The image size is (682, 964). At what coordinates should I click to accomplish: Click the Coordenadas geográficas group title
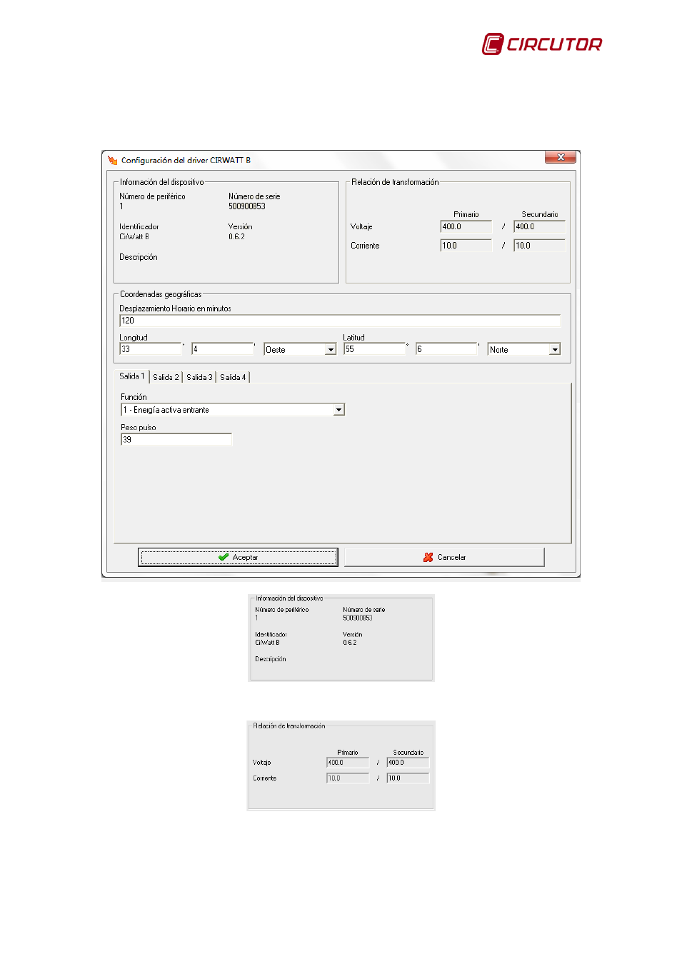pos(161,294)
